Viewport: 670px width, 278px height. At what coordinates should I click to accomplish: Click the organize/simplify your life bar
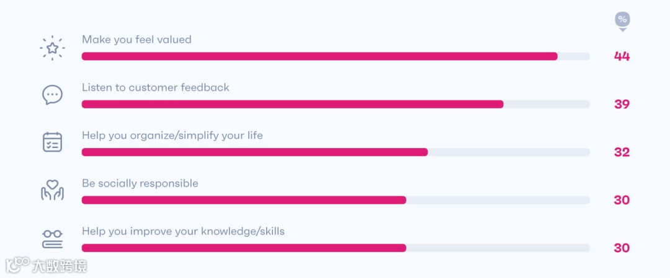click(254, 152)
